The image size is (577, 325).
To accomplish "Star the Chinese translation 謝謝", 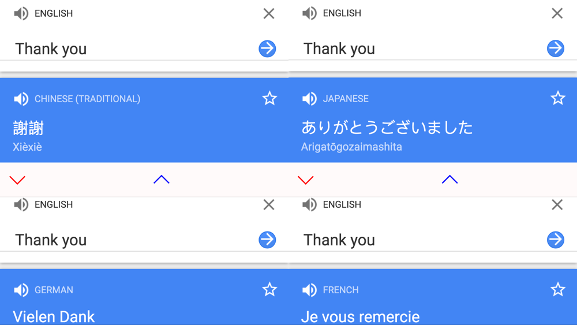I will (269, 98).
